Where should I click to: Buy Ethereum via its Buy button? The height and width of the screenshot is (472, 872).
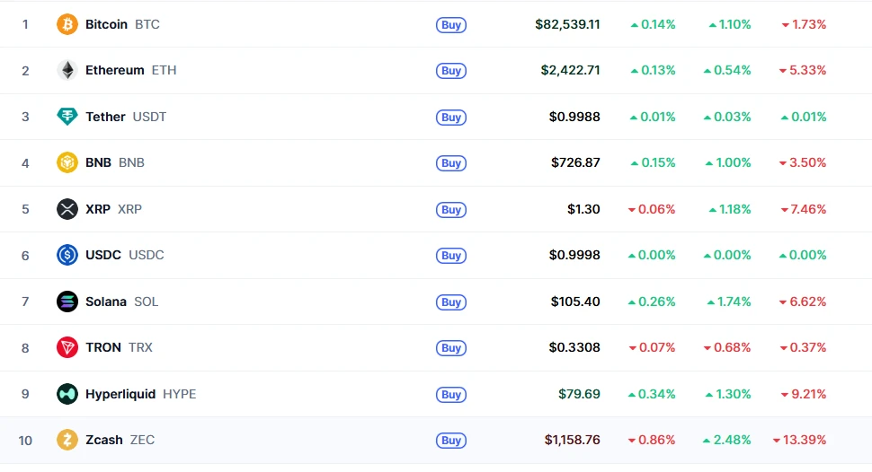tap(451, 71)
